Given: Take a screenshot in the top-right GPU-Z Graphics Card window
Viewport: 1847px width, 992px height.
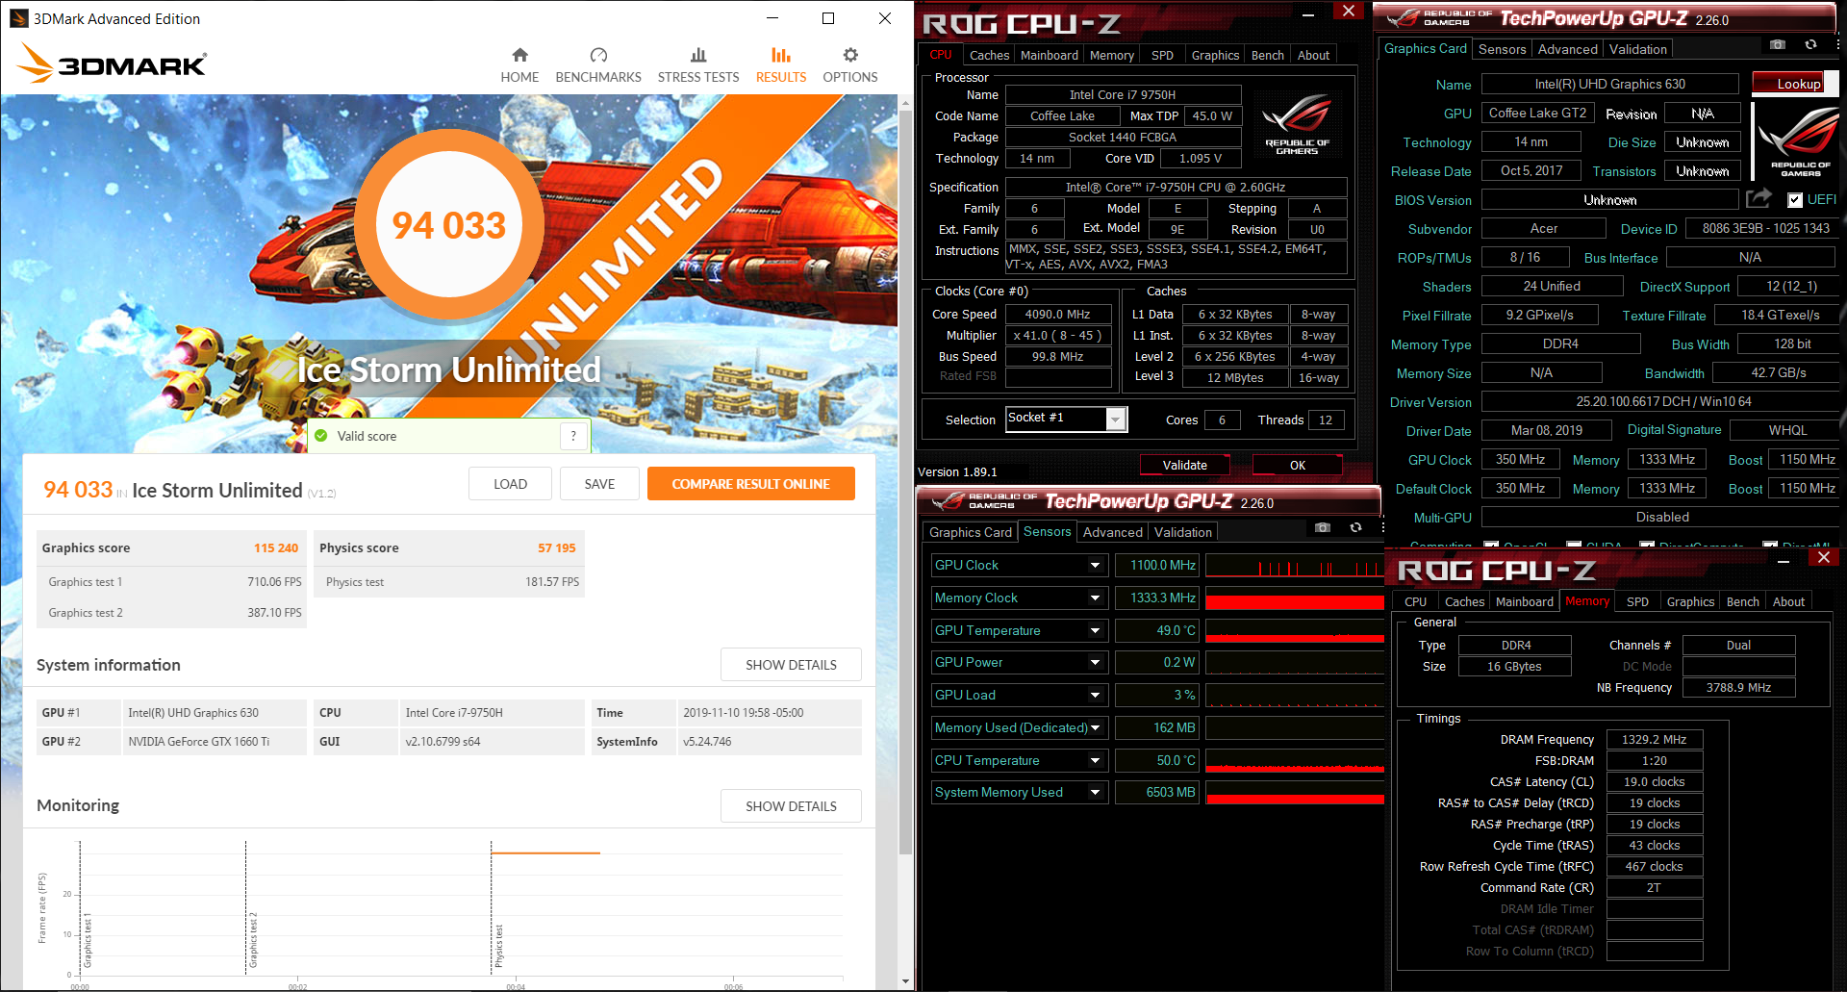Looking at the screenshot, I should click(x=1778, y=45).
